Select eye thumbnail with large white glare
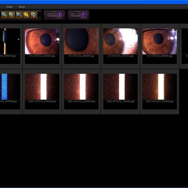The height and width of the screenshot is (188, 188). point(120,41)
